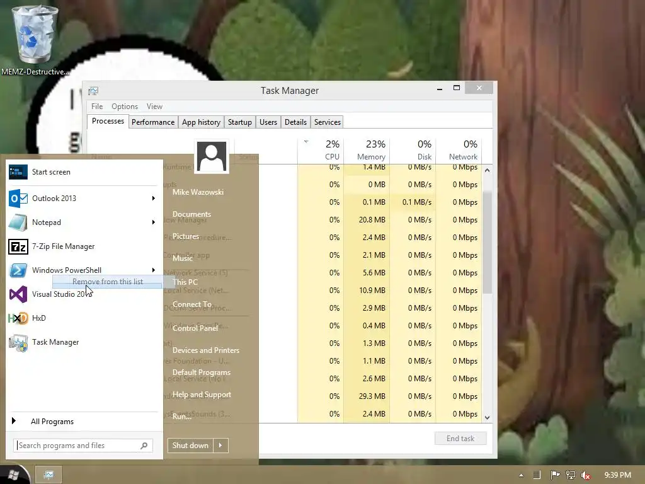Screen dimensions: 645x484
Task: Open Visual Studio from its purple icon
Action: [18, 294]
